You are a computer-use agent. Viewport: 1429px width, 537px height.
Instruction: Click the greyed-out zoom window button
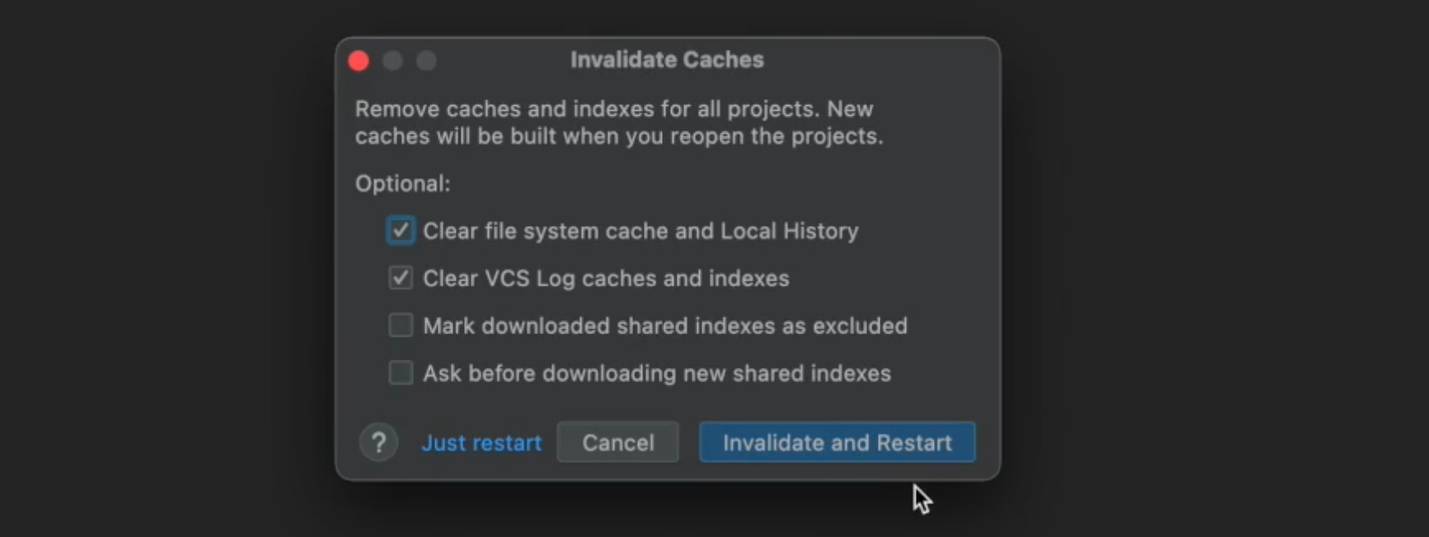pos(426,61)
